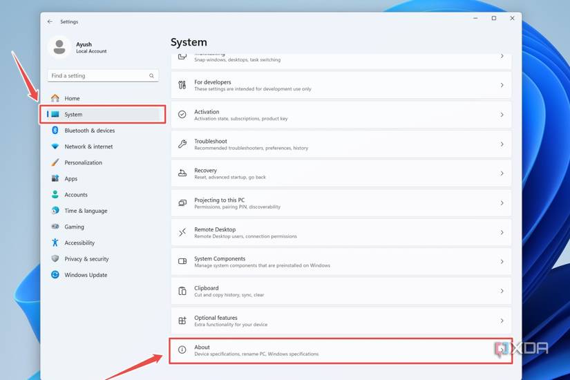Viewport: 570px width, 380px height.
Task: Click the Troubleshoot wrench icon
Action: tap(182, 144)
